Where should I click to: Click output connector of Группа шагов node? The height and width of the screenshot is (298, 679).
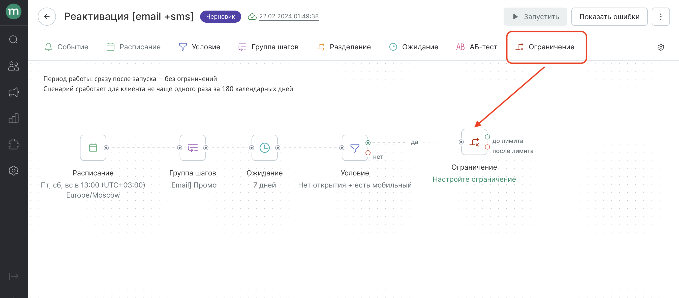pyautogui.click(x=206, y=148)
